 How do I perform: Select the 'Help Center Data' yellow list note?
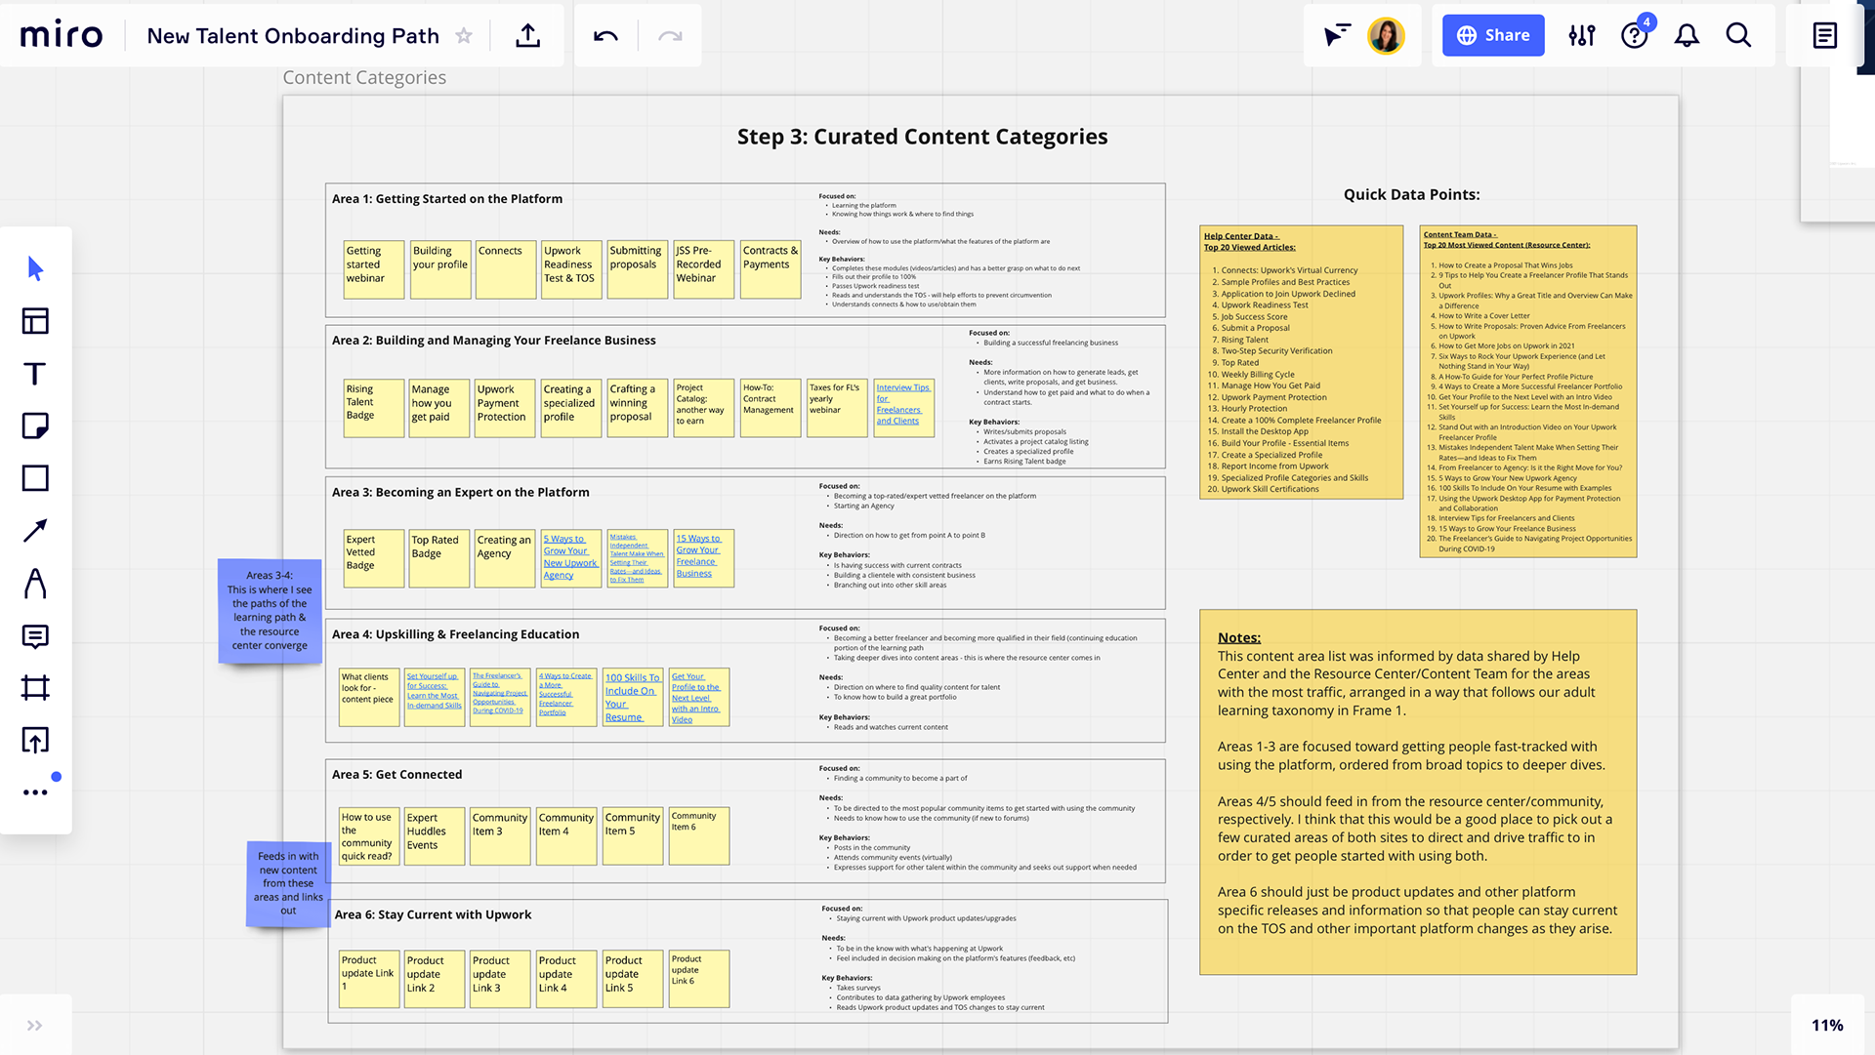pos(1301,362)
